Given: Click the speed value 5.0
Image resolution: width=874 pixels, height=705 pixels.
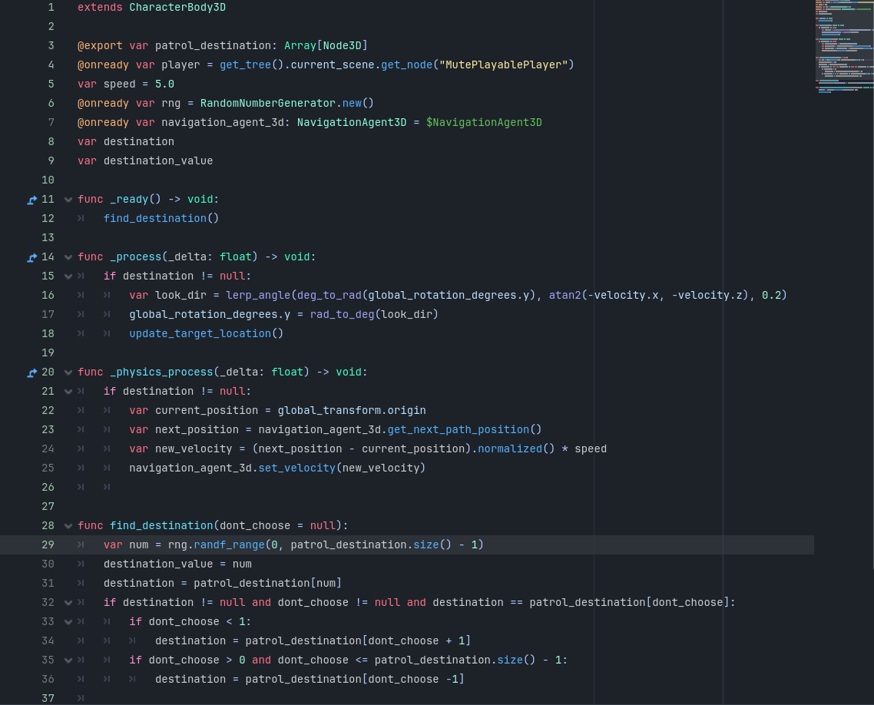Looking at the screenshot, I should [164, 84].
